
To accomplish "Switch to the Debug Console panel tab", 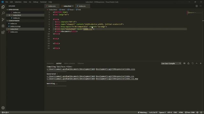I will (69, 63).
